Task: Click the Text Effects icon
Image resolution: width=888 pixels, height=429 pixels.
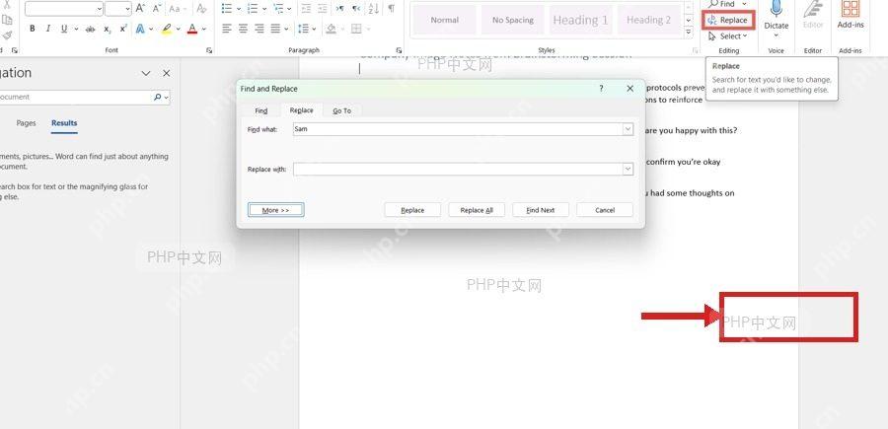Action: (x=140, y=29)
